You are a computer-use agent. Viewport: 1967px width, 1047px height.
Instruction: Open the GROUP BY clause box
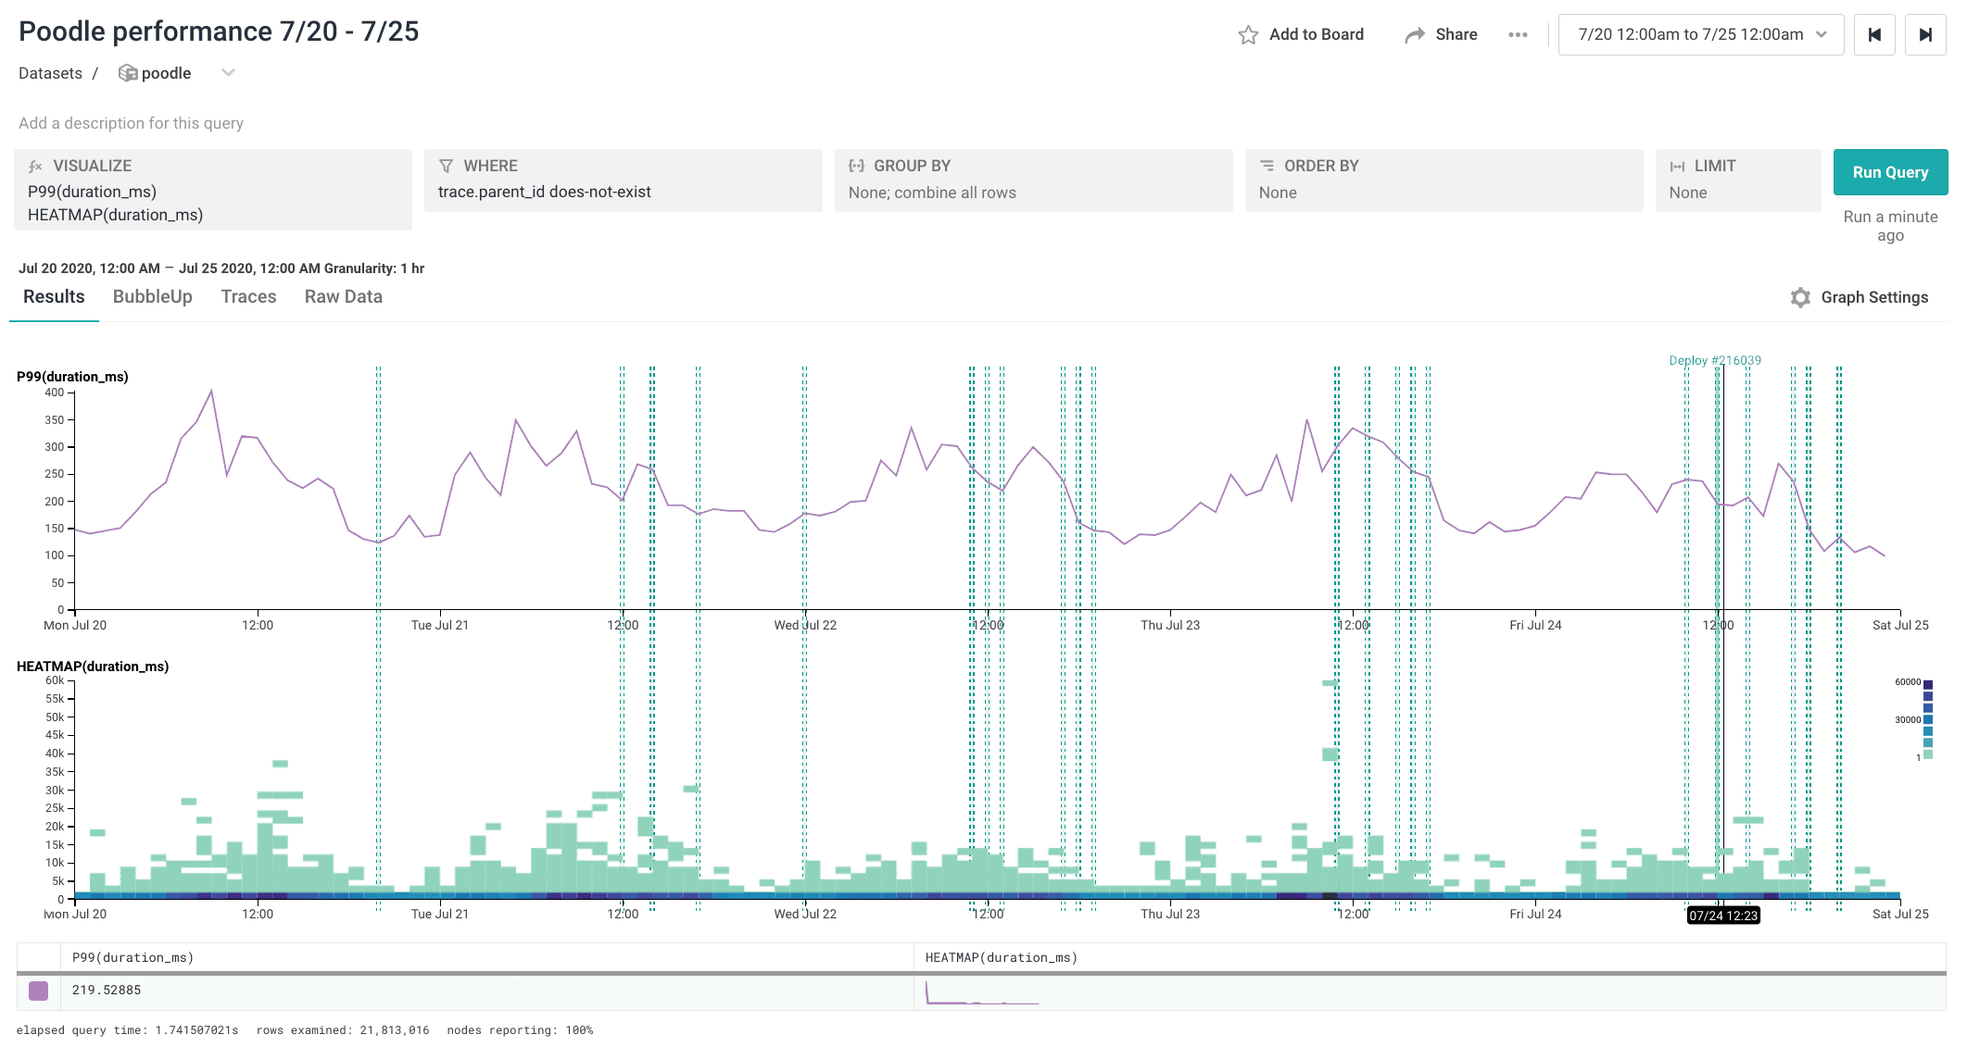[x=1032, y=181]
